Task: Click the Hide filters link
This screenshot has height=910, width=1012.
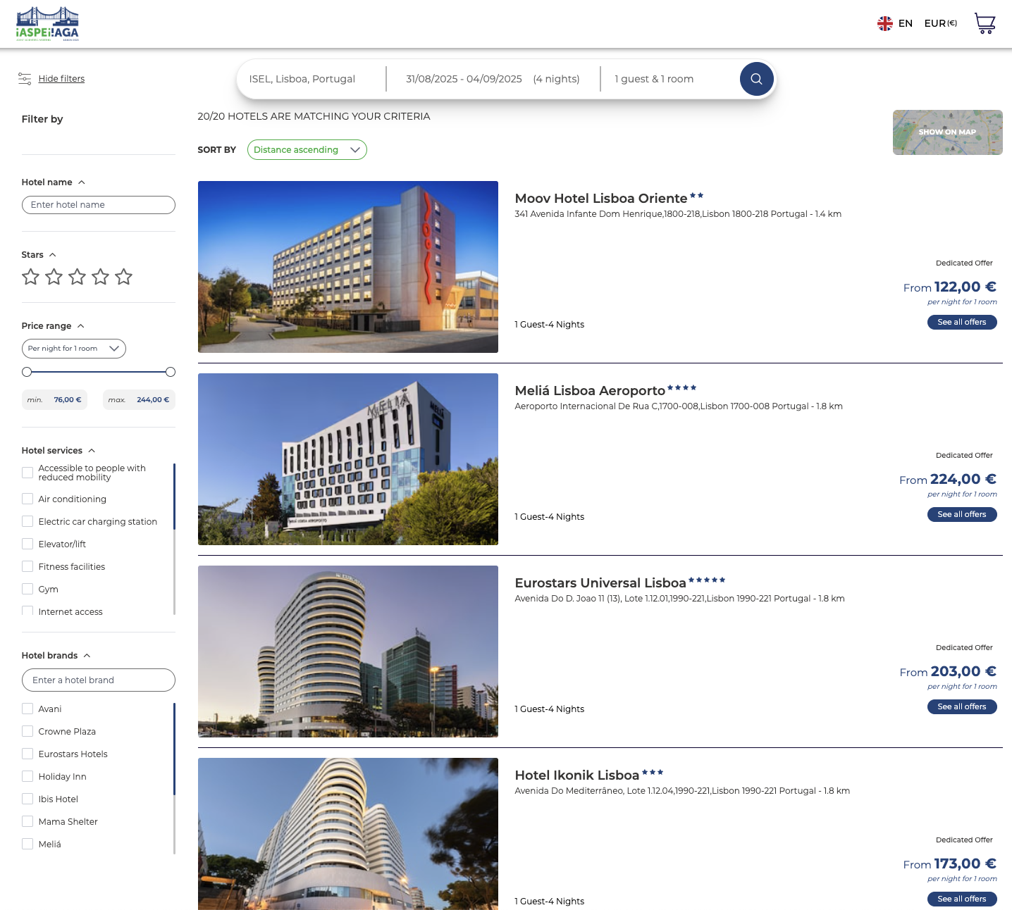Action: [61, 78]
